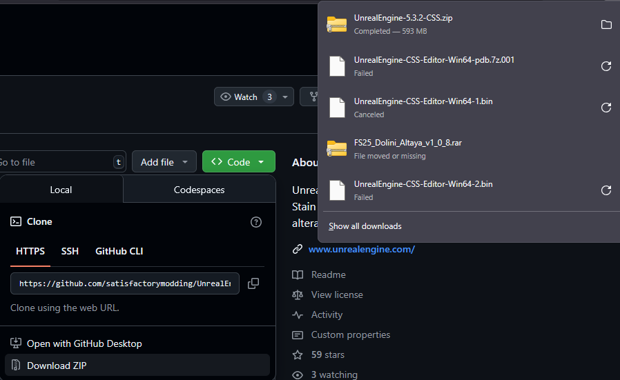Click the Watch eye icon

[225, 97]
